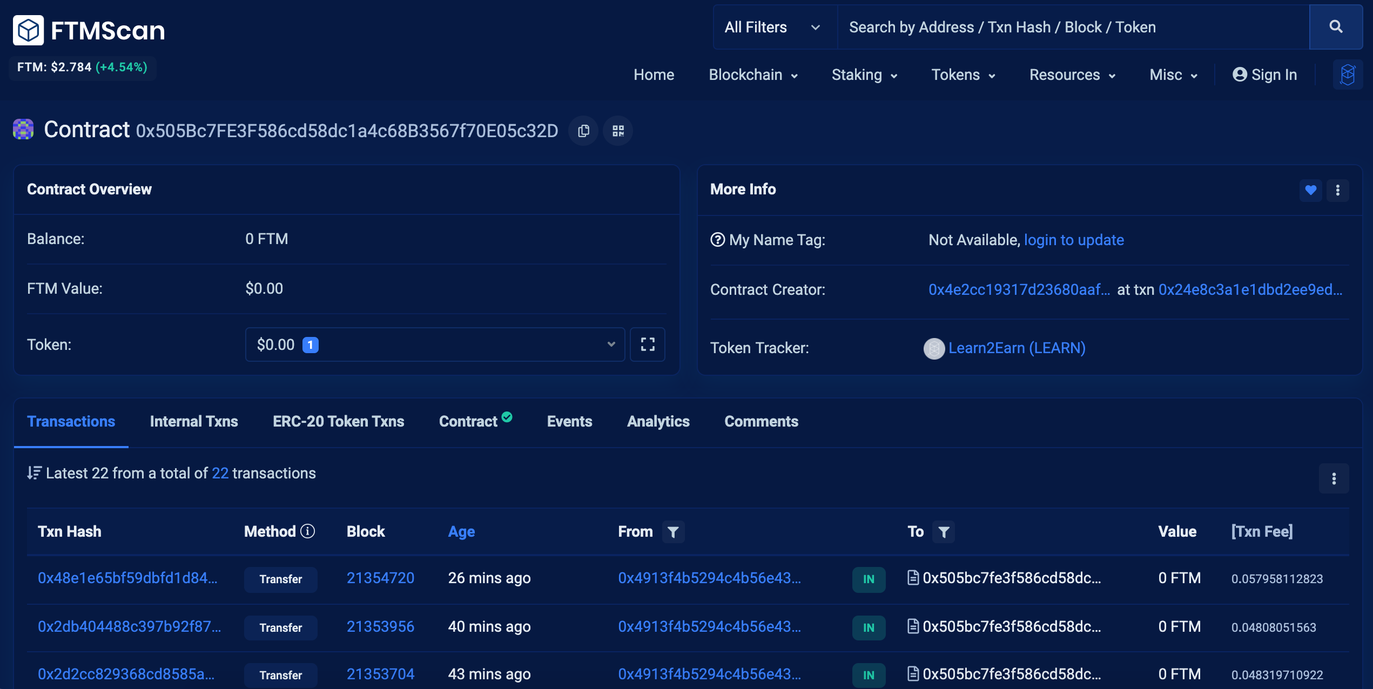
Task: Expand token holdings fullscreen view icon
Action: pos(648,344)
